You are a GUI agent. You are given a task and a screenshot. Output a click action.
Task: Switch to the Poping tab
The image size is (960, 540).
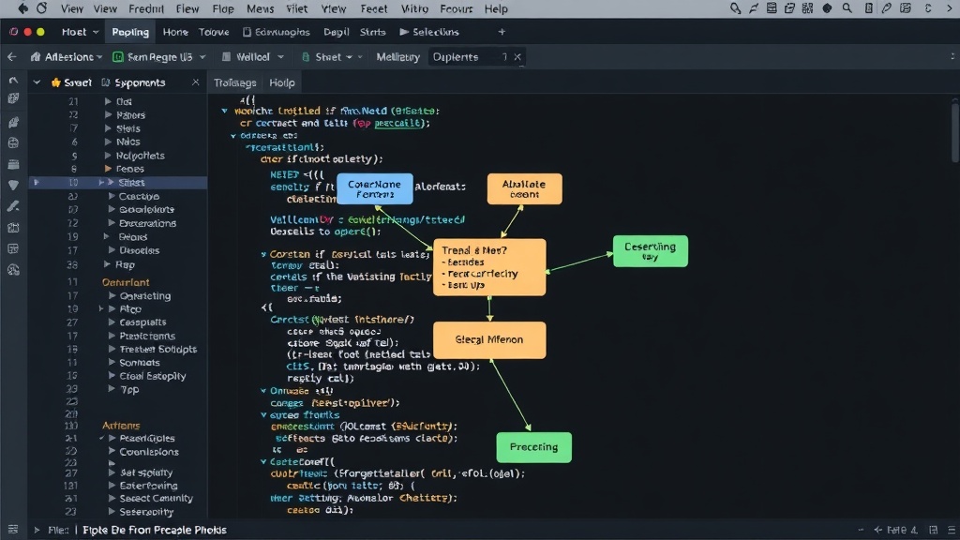[x=129, y=32]
